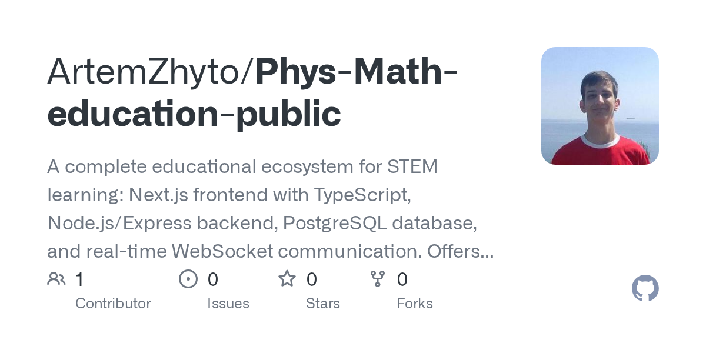Open the GitHub Octocat logo
Image resolution: width=706 pixels, height=353 pixels.
[x=645, y=289]
